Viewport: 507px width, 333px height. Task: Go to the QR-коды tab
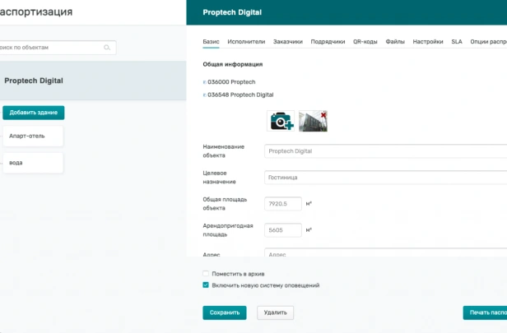[365, 42]
